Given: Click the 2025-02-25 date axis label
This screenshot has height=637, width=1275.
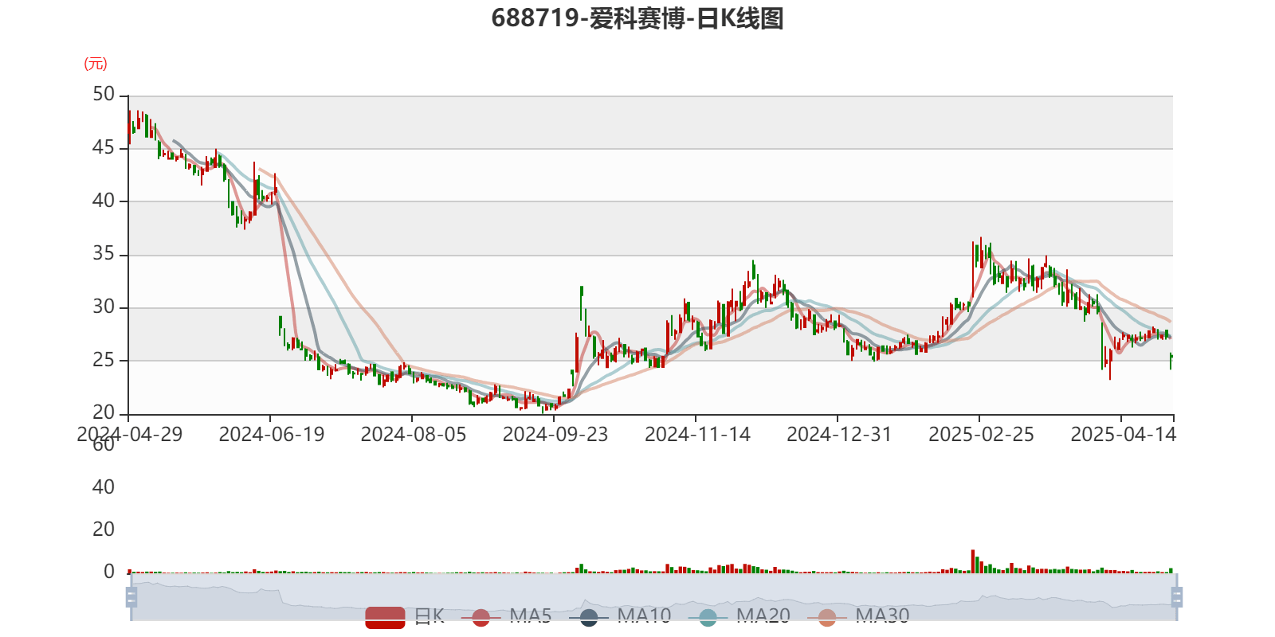Looking at the screenshot, I should click(981, 434).
